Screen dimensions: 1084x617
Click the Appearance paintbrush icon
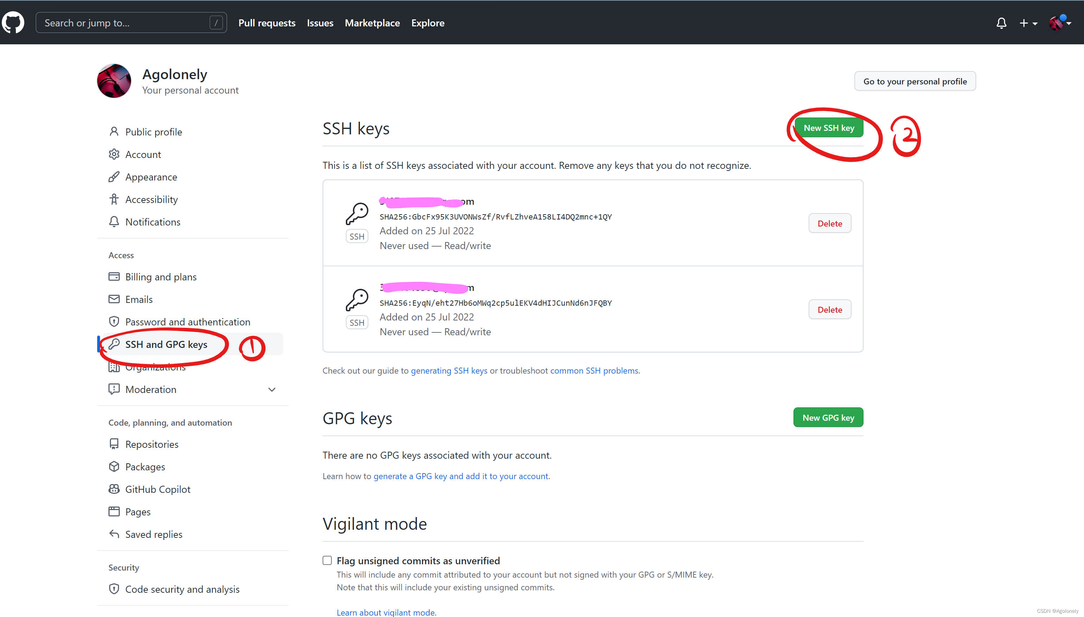(x=114, y=176)
